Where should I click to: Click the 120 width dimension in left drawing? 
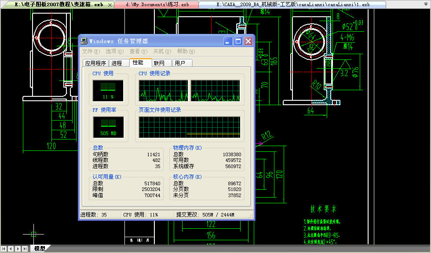tap(51, 146)
